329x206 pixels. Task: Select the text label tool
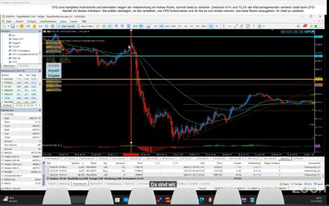pyautogui.click(x=254, y=26)
